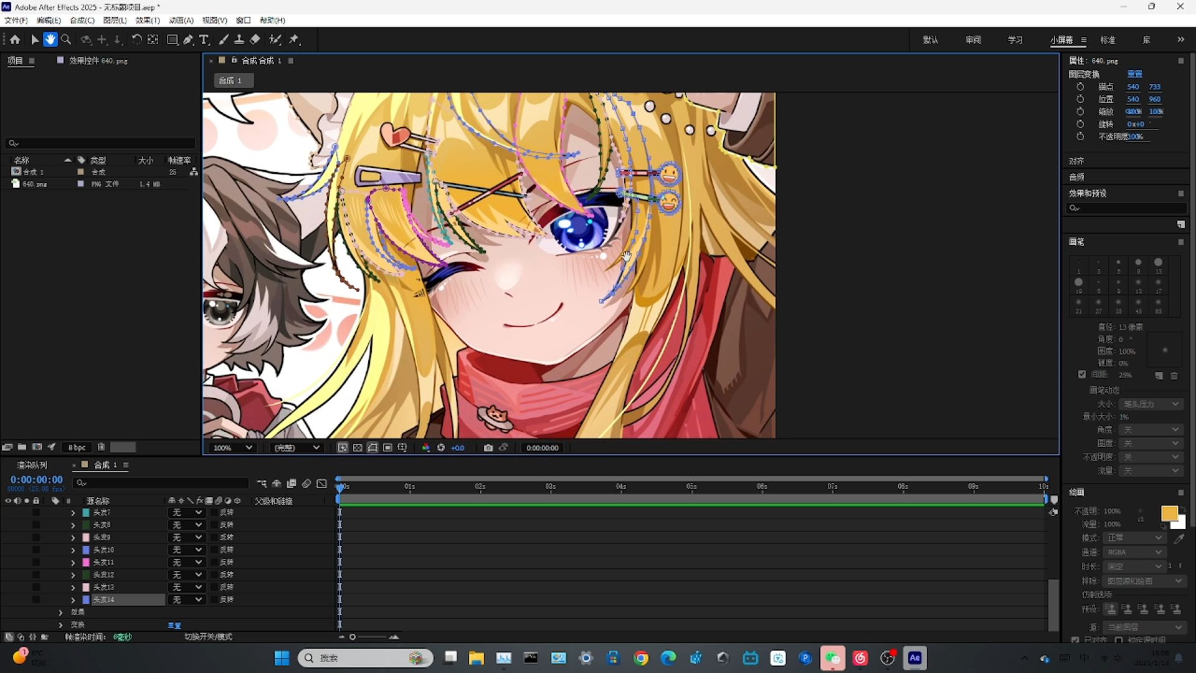The width and height of the screenshot is (1196, 673).
Task: Select the Eraser tool
Action: pyautogui.click(x=255, y=39)
